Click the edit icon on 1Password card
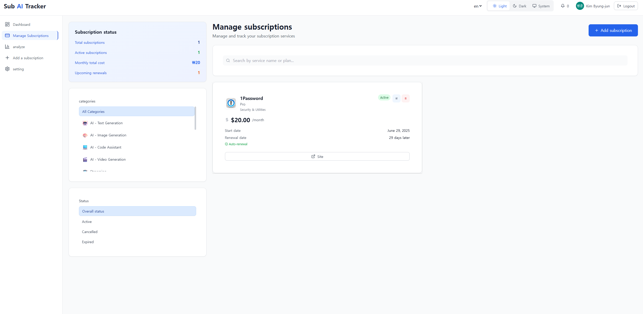Screen dimensions: 643x314 (396, 98)
